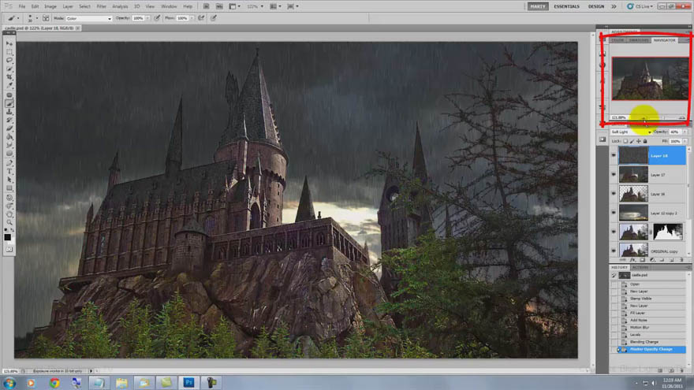Toggle lock position icon
The height and width of the screenshot is (390, 694).
click(639, 141)
